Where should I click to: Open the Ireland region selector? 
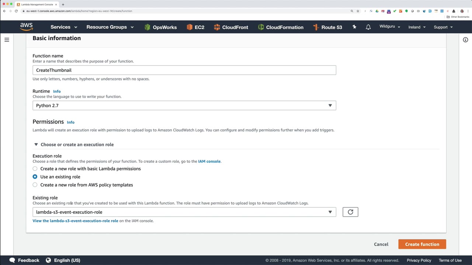[417, 27]
